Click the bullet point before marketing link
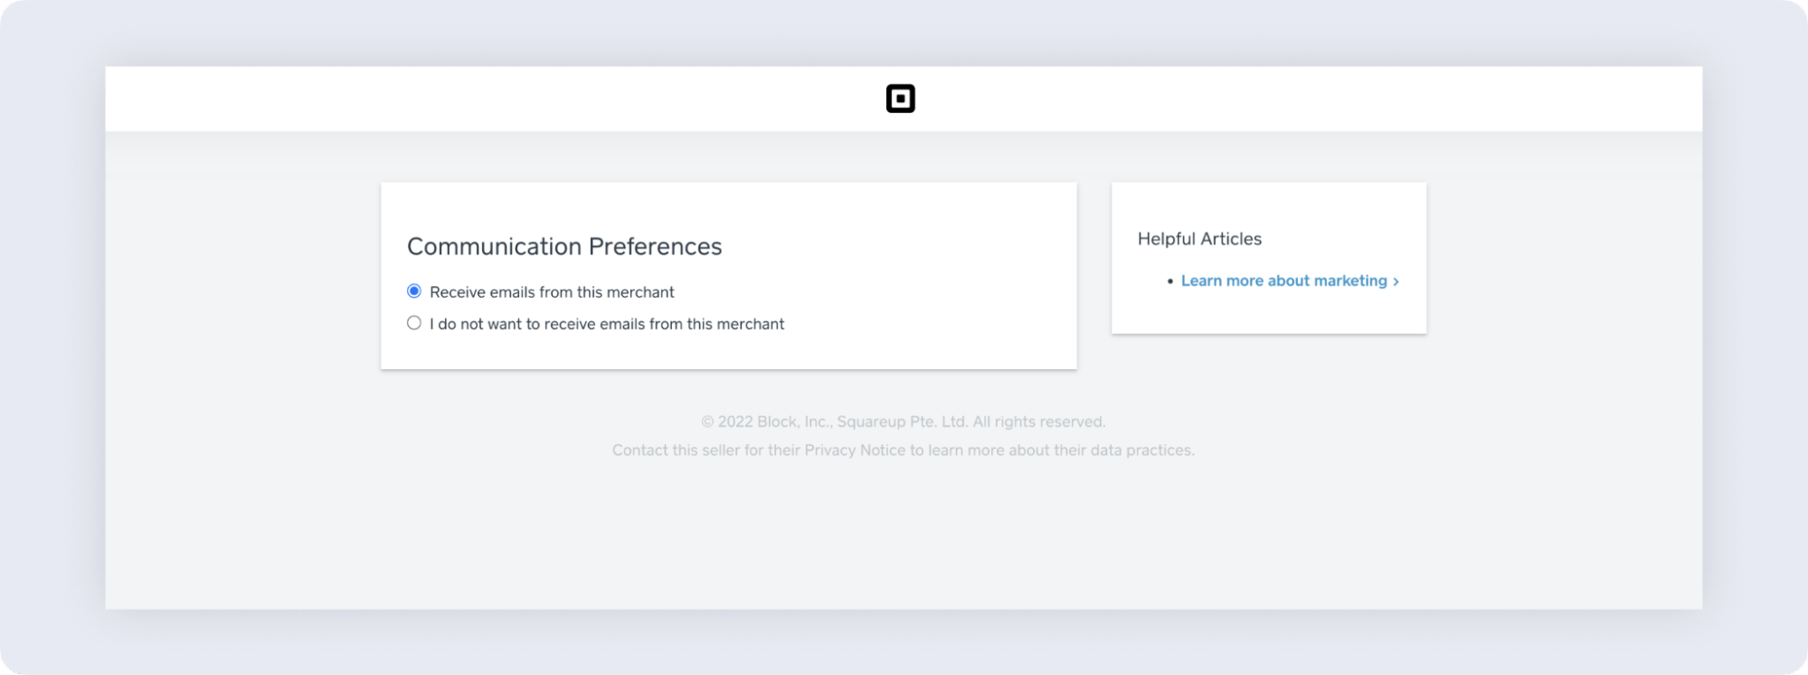 (1170, 282)
